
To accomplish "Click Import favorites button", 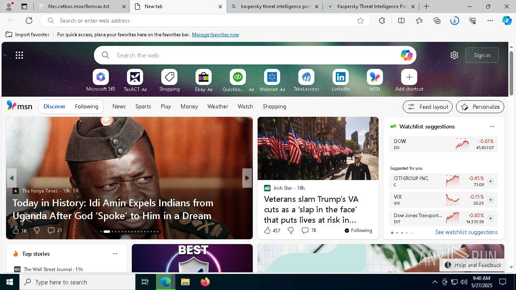I will tap(27, 35).
